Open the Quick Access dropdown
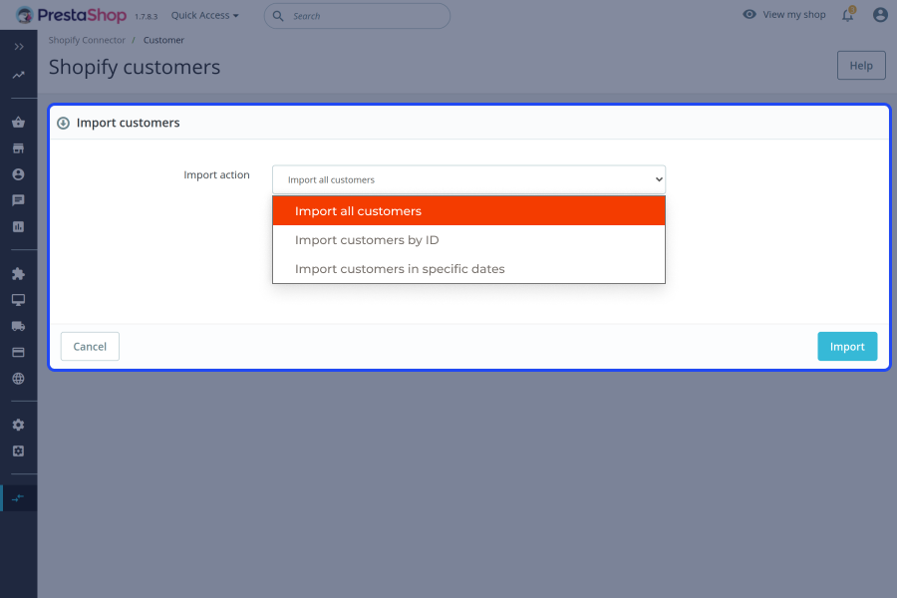This screenshot has height=598, width=897. point(204,16)
